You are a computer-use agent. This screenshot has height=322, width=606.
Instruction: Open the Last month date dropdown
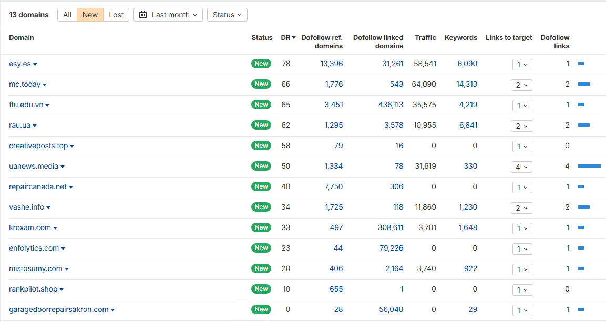pos(168,15)
